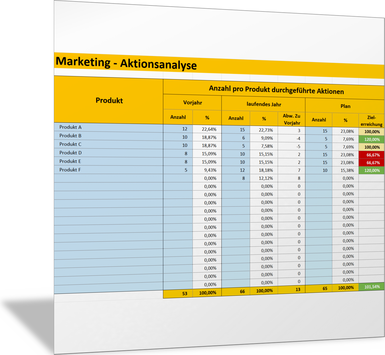Click the yellow 100,00% cell for Produkt C
This screenshot has height=355, width=385.
click(372, 147)
